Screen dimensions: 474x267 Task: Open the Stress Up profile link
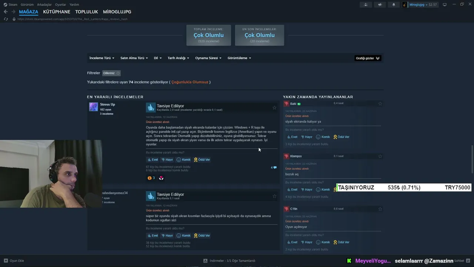click(x=107, y=105)
